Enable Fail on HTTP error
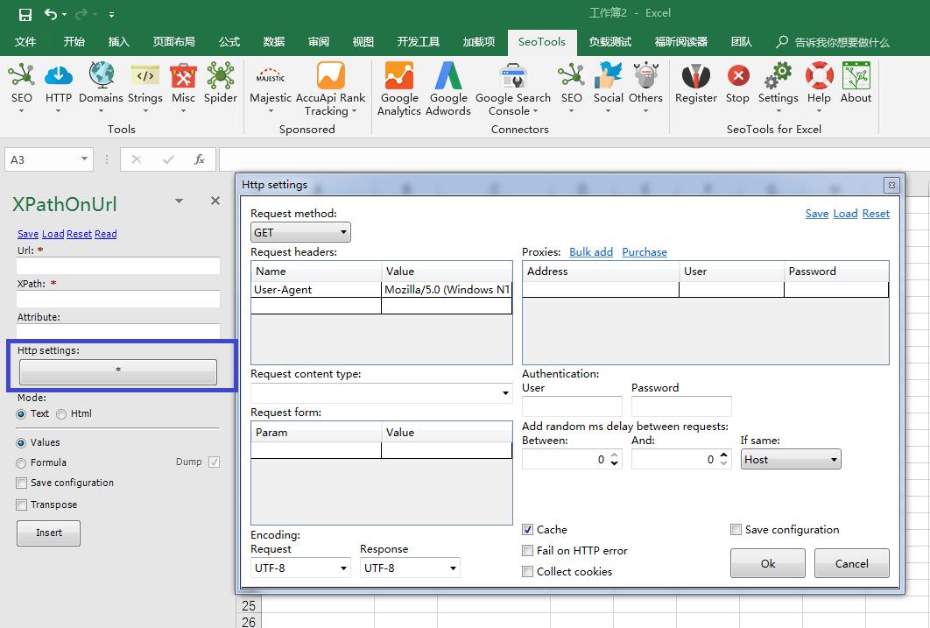Image resolution: width=930 pixels, height=628 pixels. [x=528, y=551]
